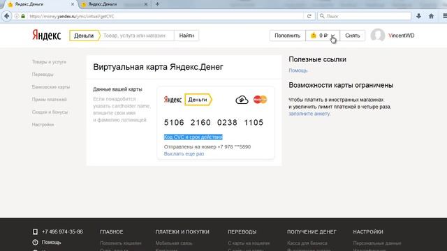Click footer link Касса для бизнеса
The width and height of the screenshot is (447, 251).
click(307, 243)
